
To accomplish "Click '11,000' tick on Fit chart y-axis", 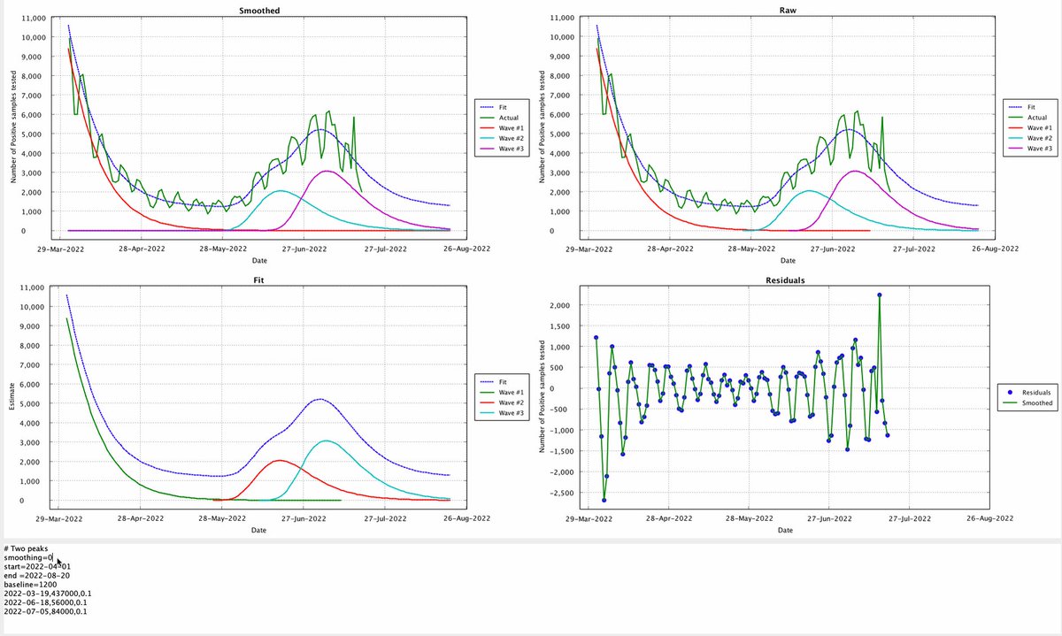I will pos(33,287).
